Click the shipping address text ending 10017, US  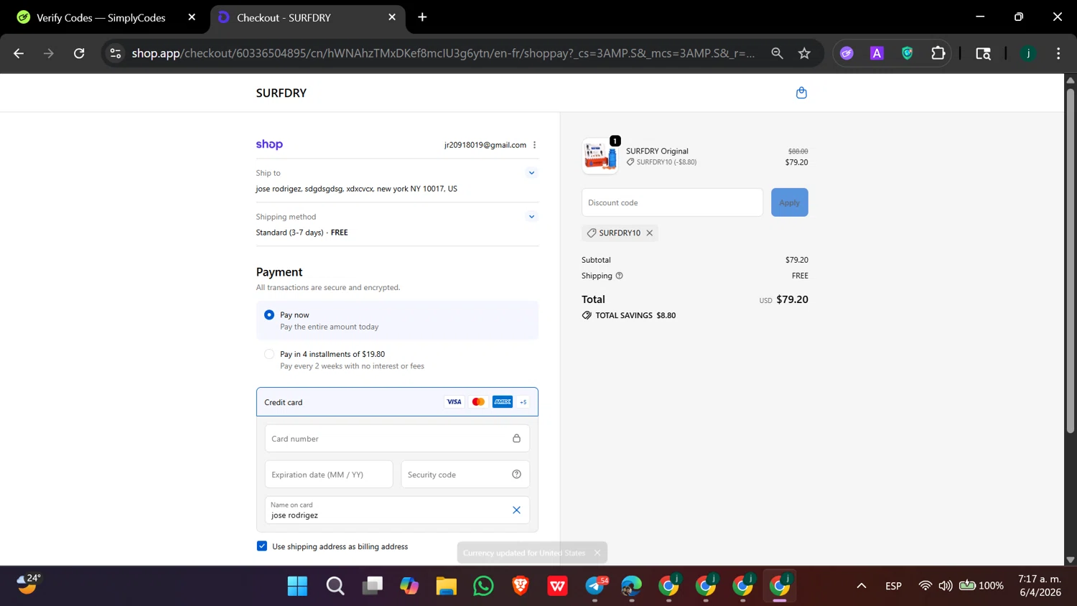click(357, 189)
